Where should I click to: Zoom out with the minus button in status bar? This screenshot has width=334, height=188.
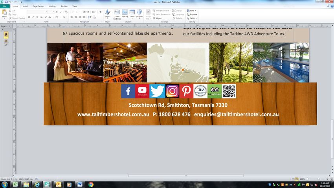point(307,179)
